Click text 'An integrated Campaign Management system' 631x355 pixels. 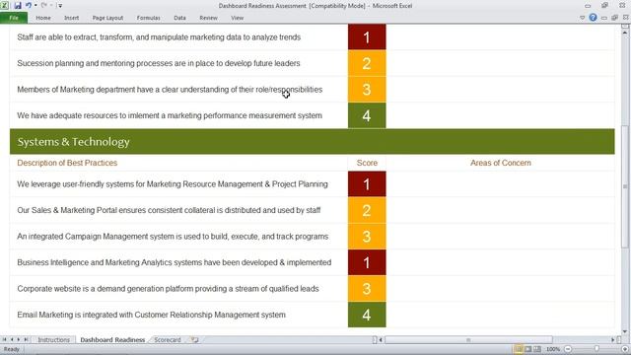click(96, 237)
